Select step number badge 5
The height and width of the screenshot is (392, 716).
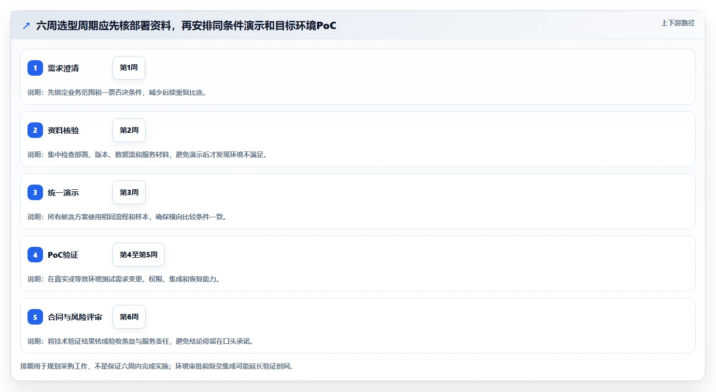(x=35, y=317)
